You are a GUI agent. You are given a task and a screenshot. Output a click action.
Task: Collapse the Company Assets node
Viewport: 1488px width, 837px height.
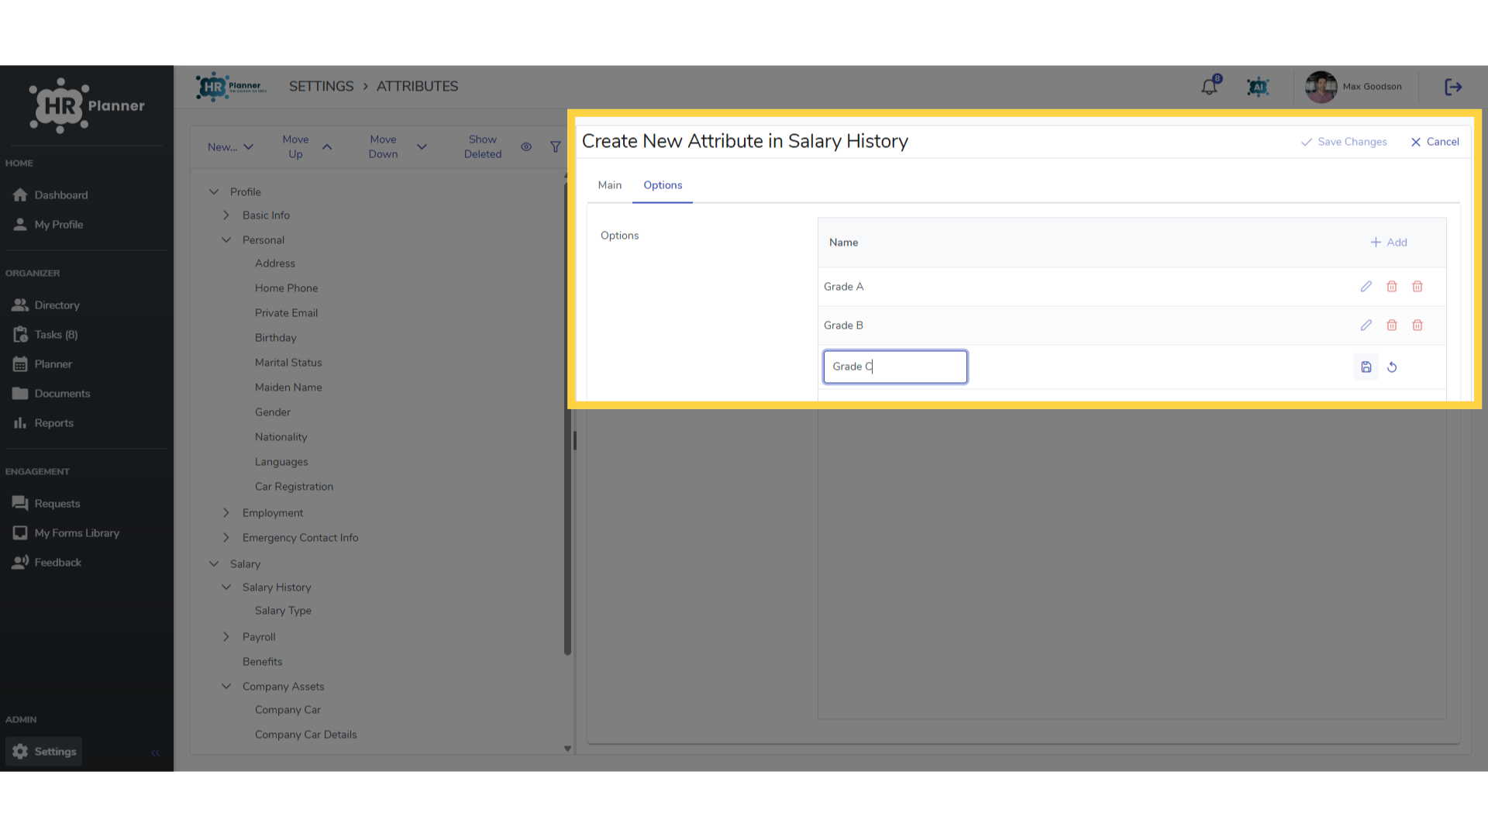[226, 686]
